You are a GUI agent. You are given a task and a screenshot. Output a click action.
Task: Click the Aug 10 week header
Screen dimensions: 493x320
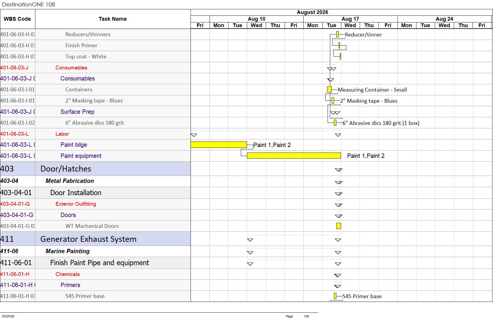(257, 19)
